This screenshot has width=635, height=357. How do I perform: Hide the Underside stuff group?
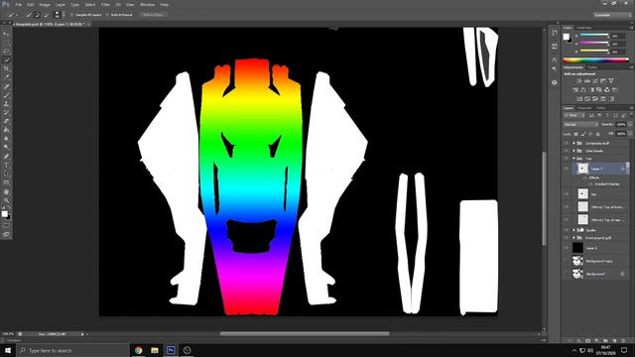tap(567, 143)
